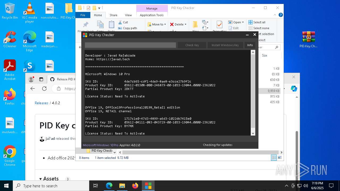Collapse the Assets section triangle

pos(41,179)
